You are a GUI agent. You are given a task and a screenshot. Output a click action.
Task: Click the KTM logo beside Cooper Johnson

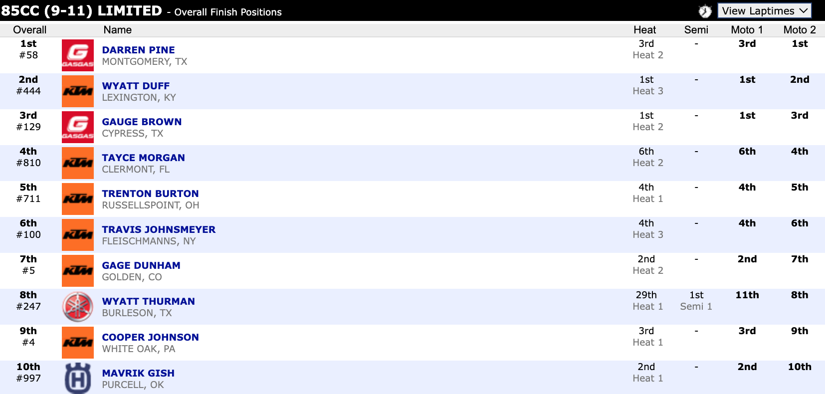77,343
